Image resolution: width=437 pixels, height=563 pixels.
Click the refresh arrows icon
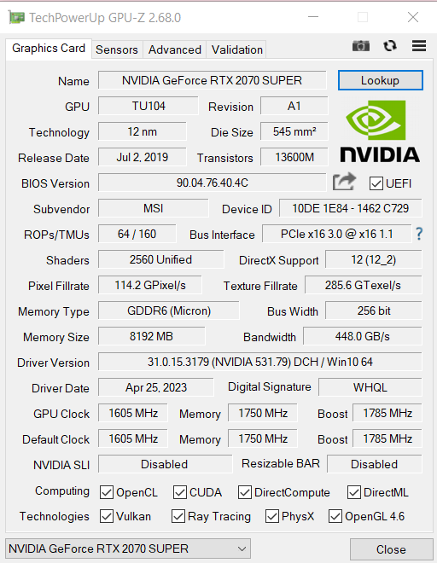(x=390, y=46)
